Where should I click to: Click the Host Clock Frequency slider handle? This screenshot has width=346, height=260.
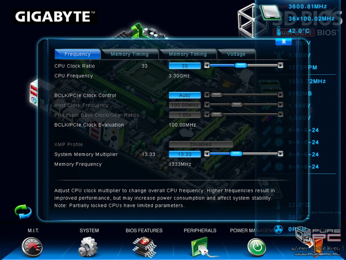point(237,105)
